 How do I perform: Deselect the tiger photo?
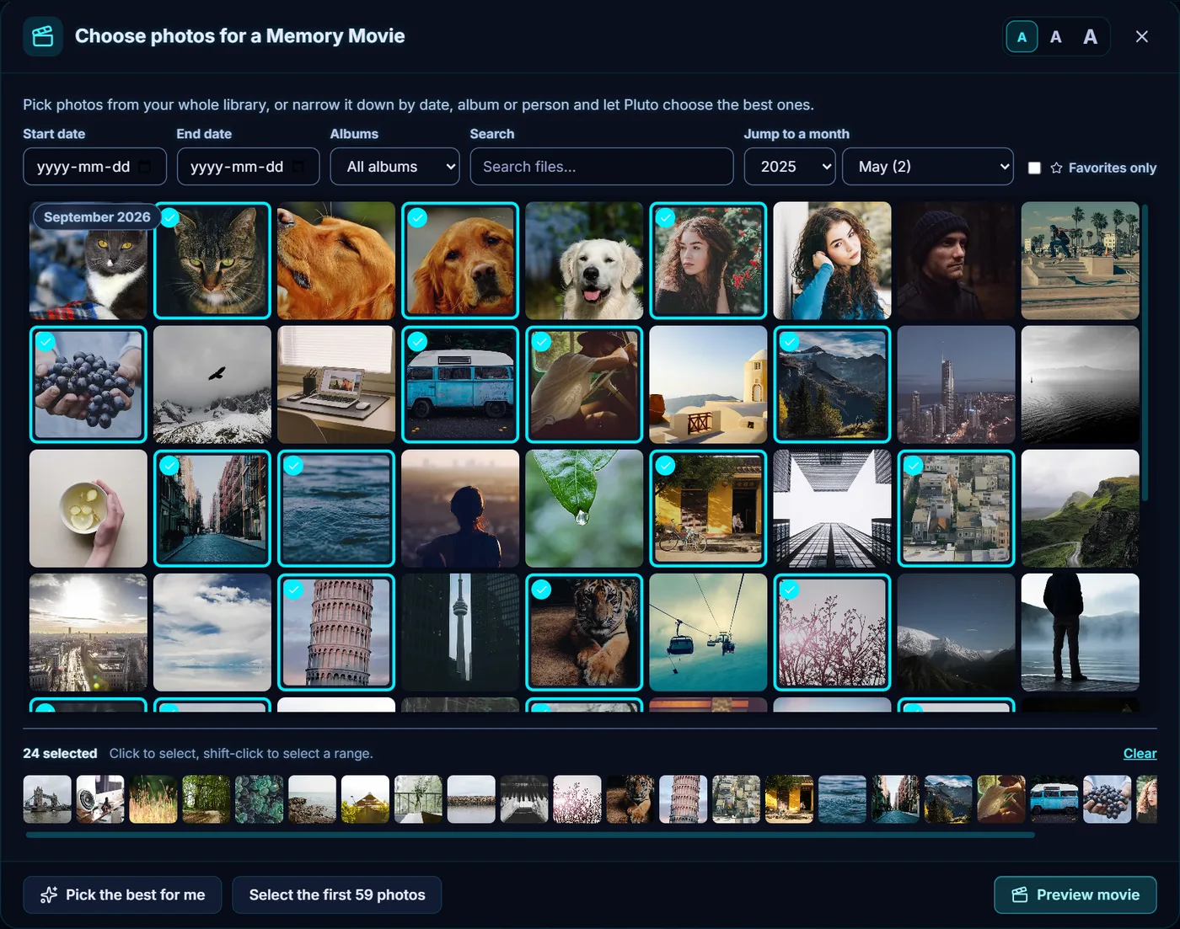[584, 633]
